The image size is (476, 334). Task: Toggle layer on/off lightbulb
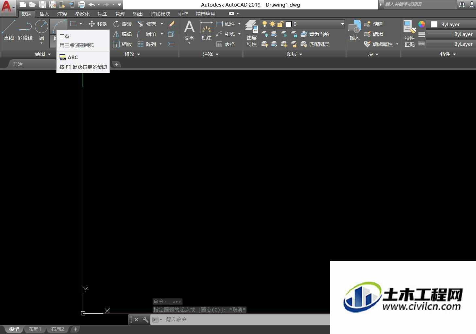(x=264, y=24)
